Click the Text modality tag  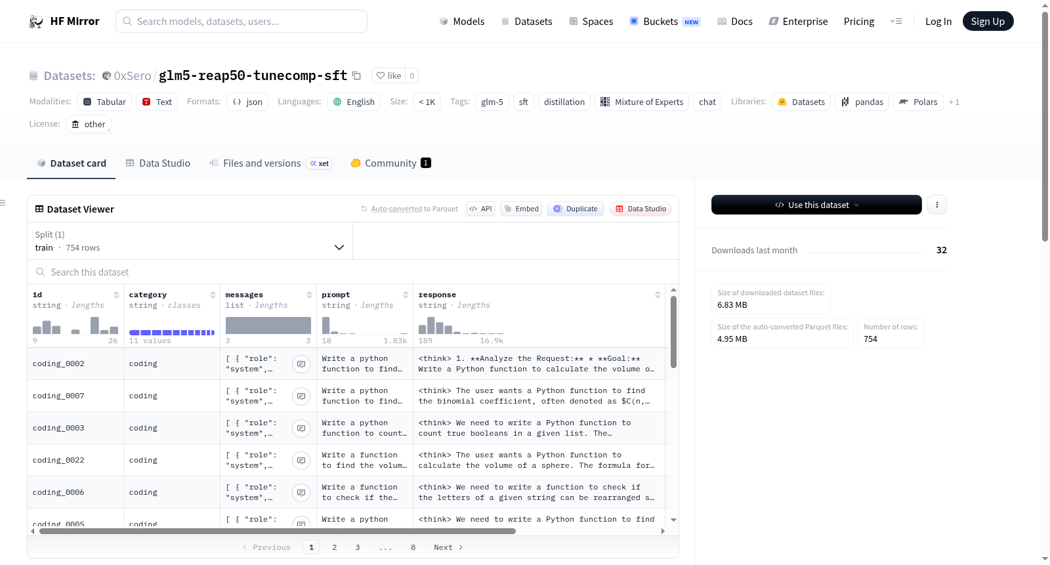(x=157, y=102)
